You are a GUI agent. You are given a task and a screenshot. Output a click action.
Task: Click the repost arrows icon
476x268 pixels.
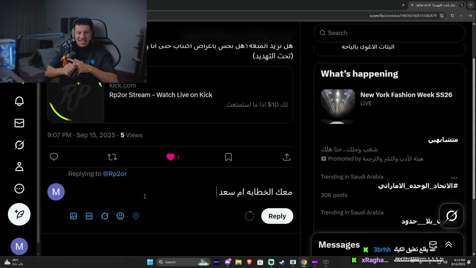tap(112, 157)
